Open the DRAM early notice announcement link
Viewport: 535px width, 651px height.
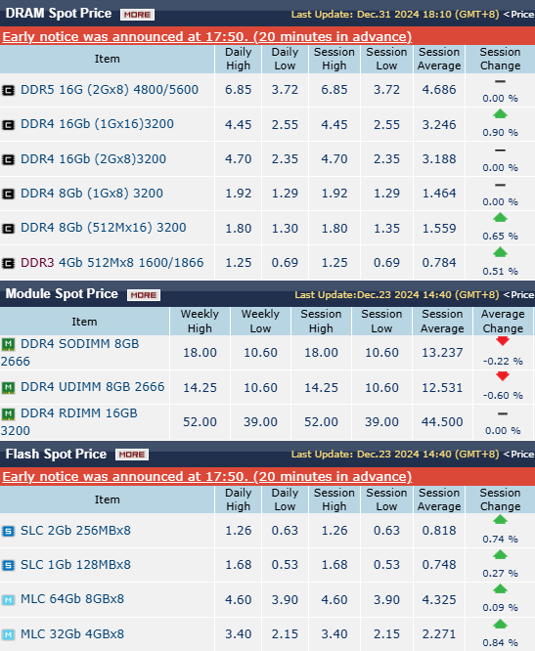(x=206, y=36)
